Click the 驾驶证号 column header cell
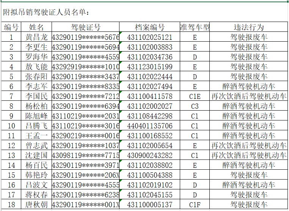 click(85, 27)
